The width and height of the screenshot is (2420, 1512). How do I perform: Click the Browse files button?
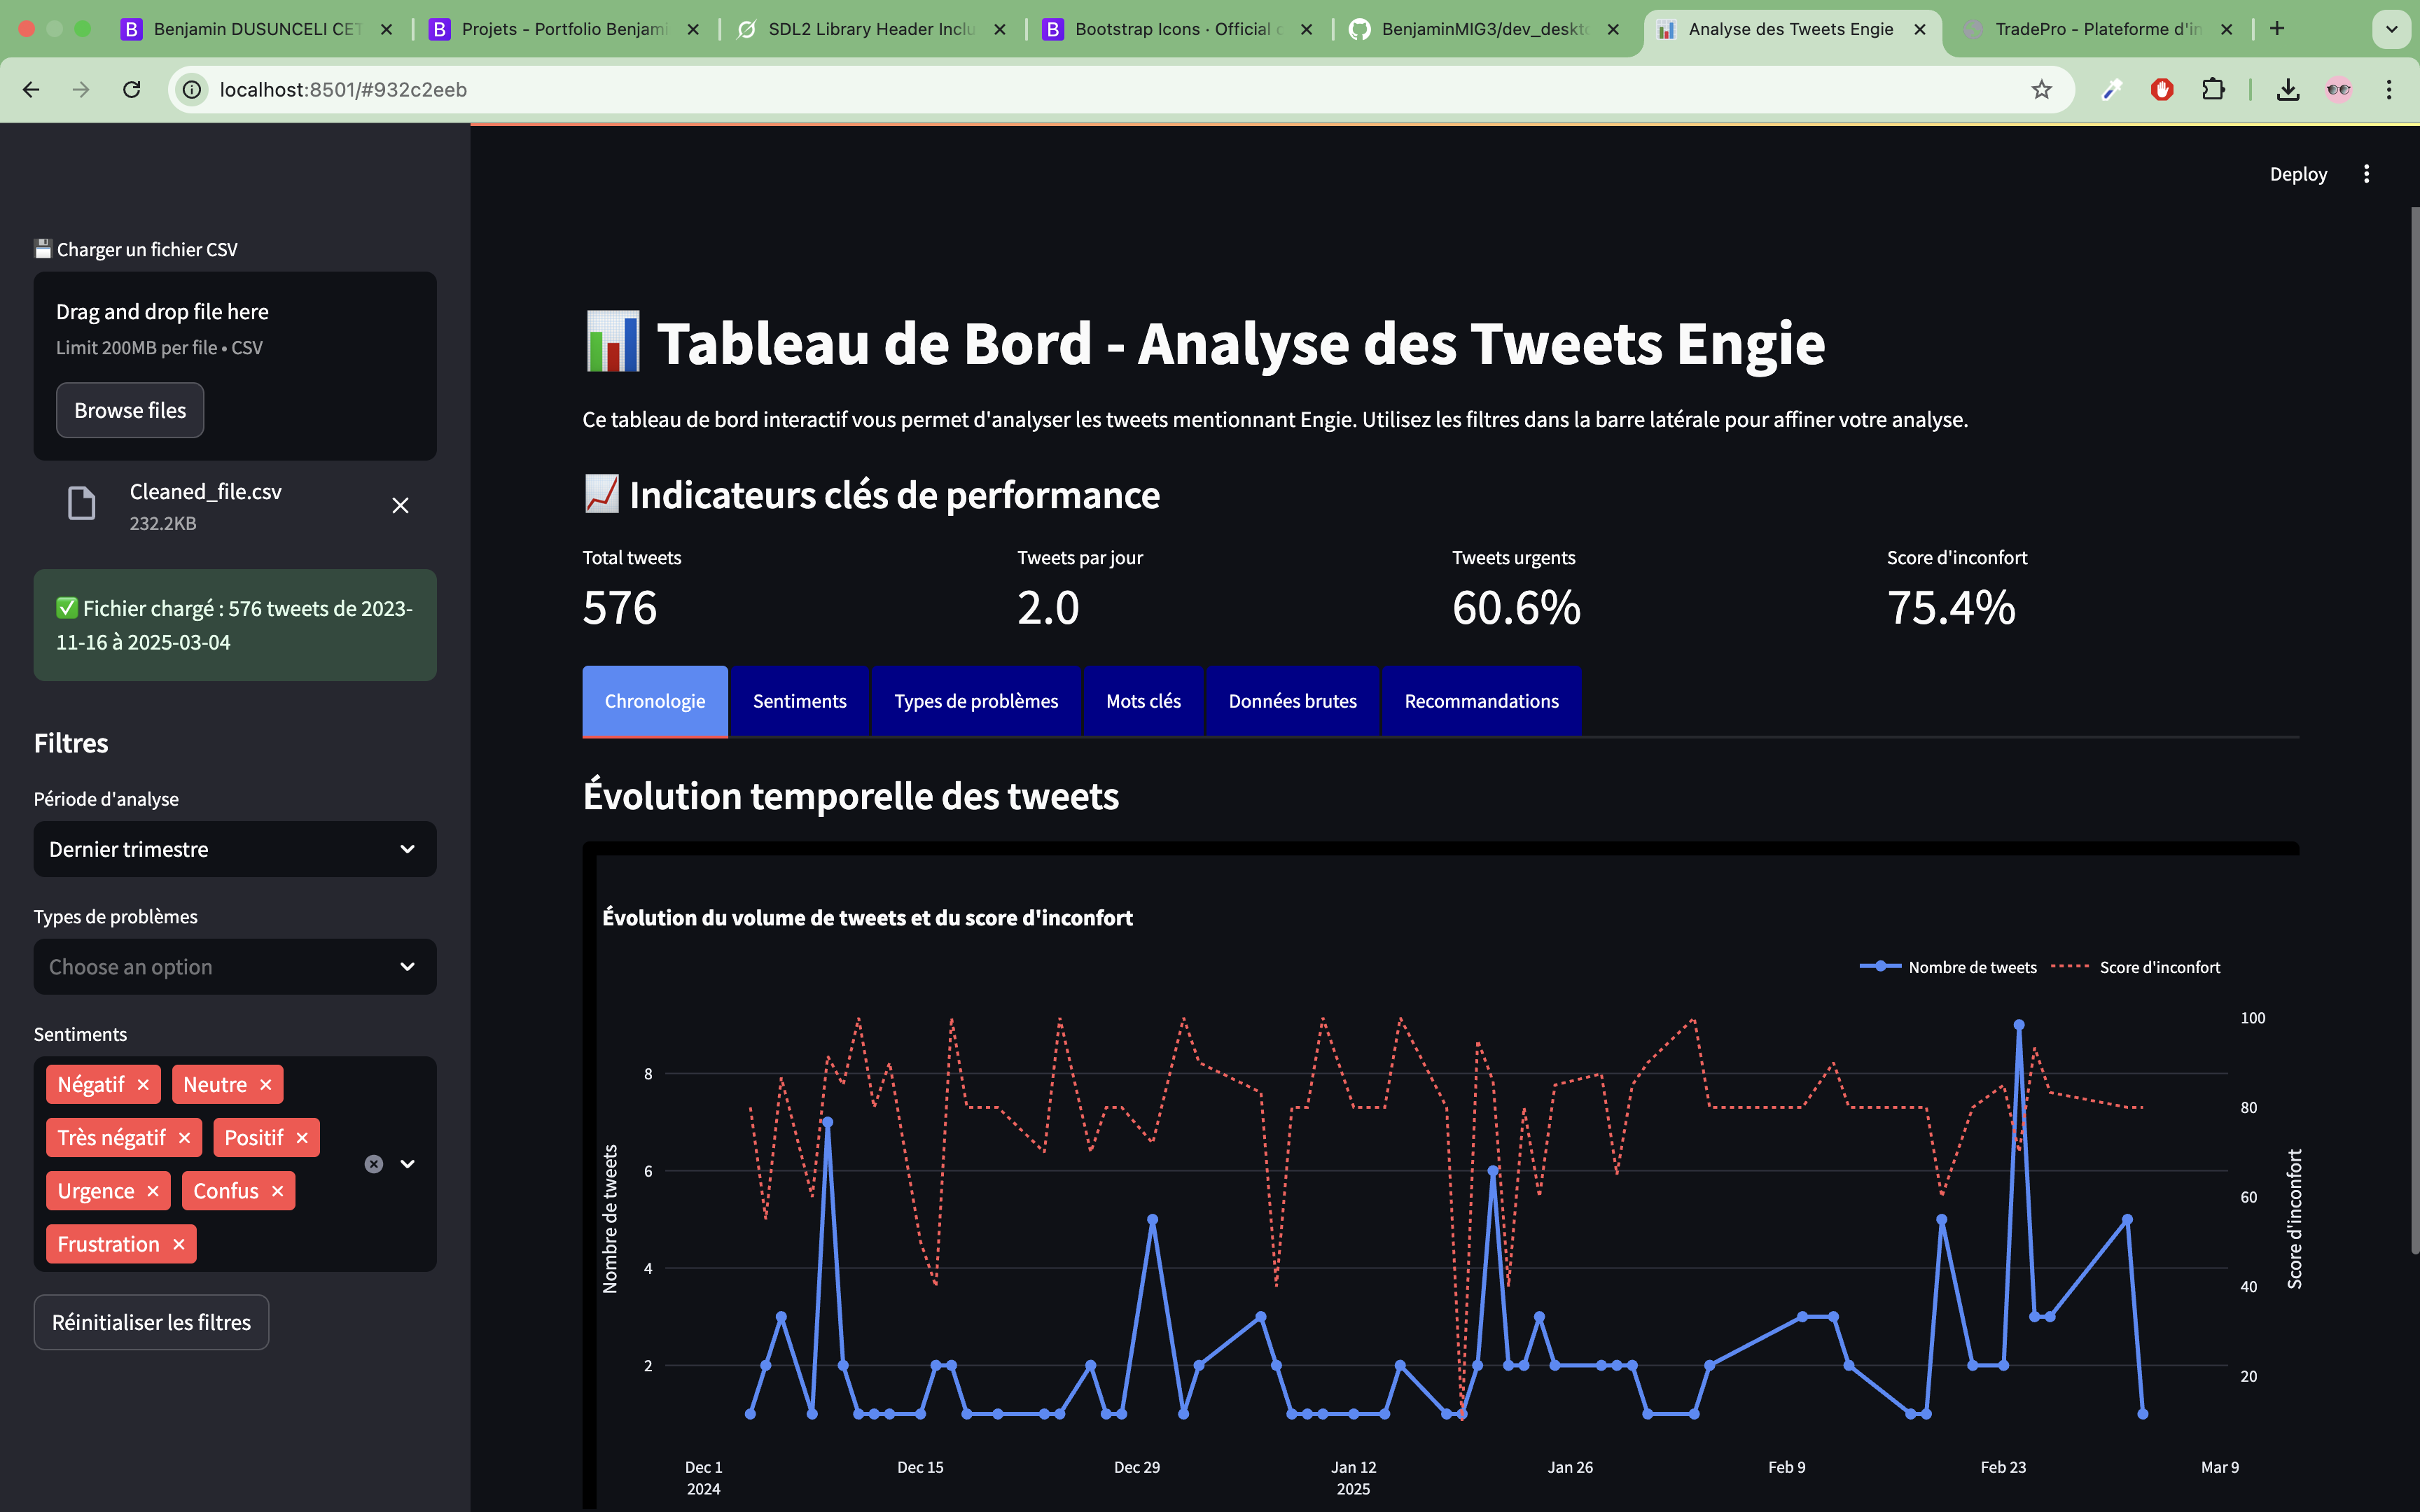pyautogui.click(x=130, y=410)
